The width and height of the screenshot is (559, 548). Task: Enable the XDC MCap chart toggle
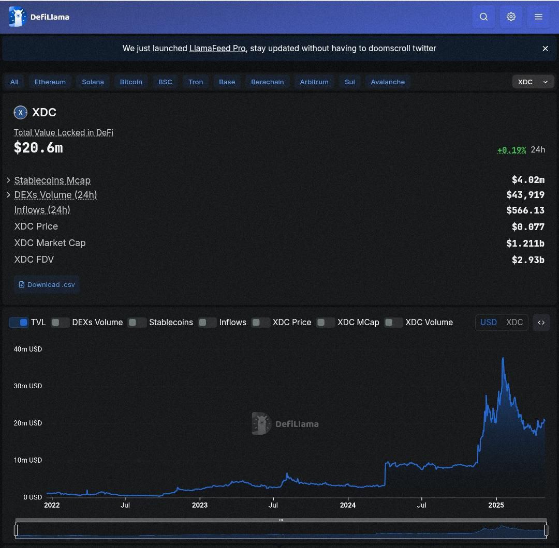click(326, 323)
